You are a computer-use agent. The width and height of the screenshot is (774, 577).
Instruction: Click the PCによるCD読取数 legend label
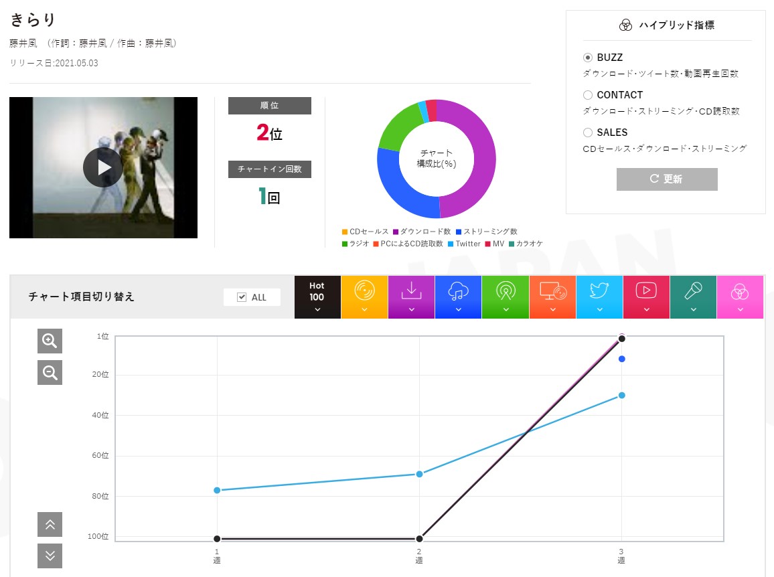(412, 244)
